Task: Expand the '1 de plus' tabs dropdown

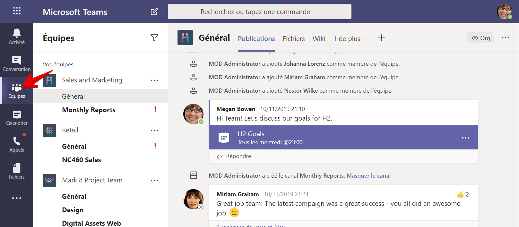Action: click(x=350, y=39)
